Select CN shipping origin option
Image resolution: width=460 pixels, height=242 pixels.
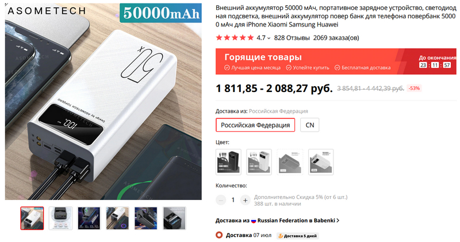click(310, 125)
